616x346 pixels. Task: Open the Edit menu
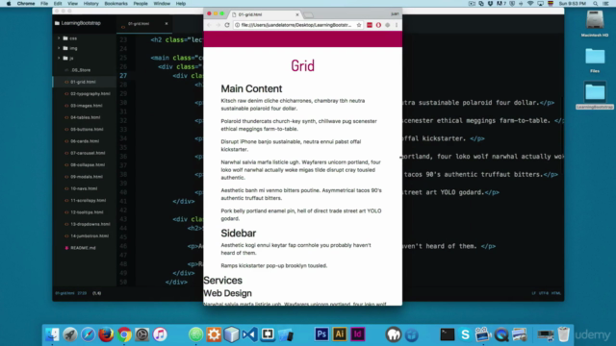click(x=58, y=4)
